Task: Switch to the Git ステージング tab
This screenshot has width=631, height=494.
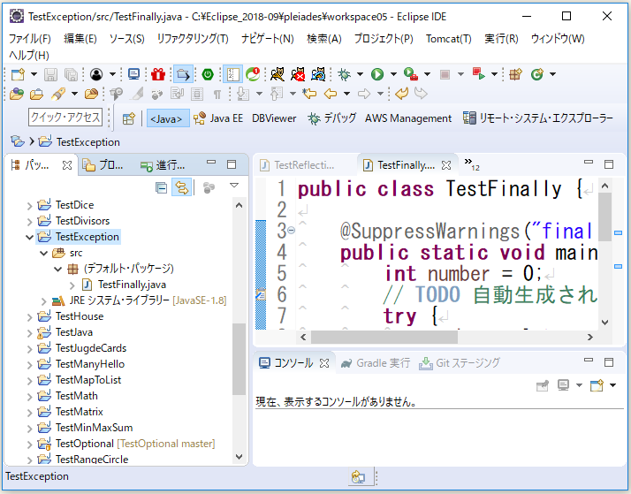Action: pos(460,363)
